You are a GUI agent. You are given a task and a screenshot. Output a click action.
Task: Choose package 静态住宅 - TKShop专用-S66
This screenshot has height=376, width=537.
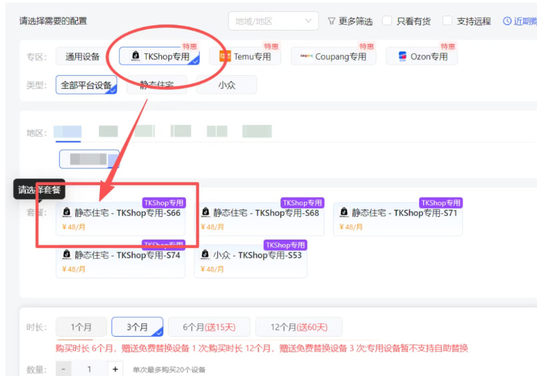point(121,218)
